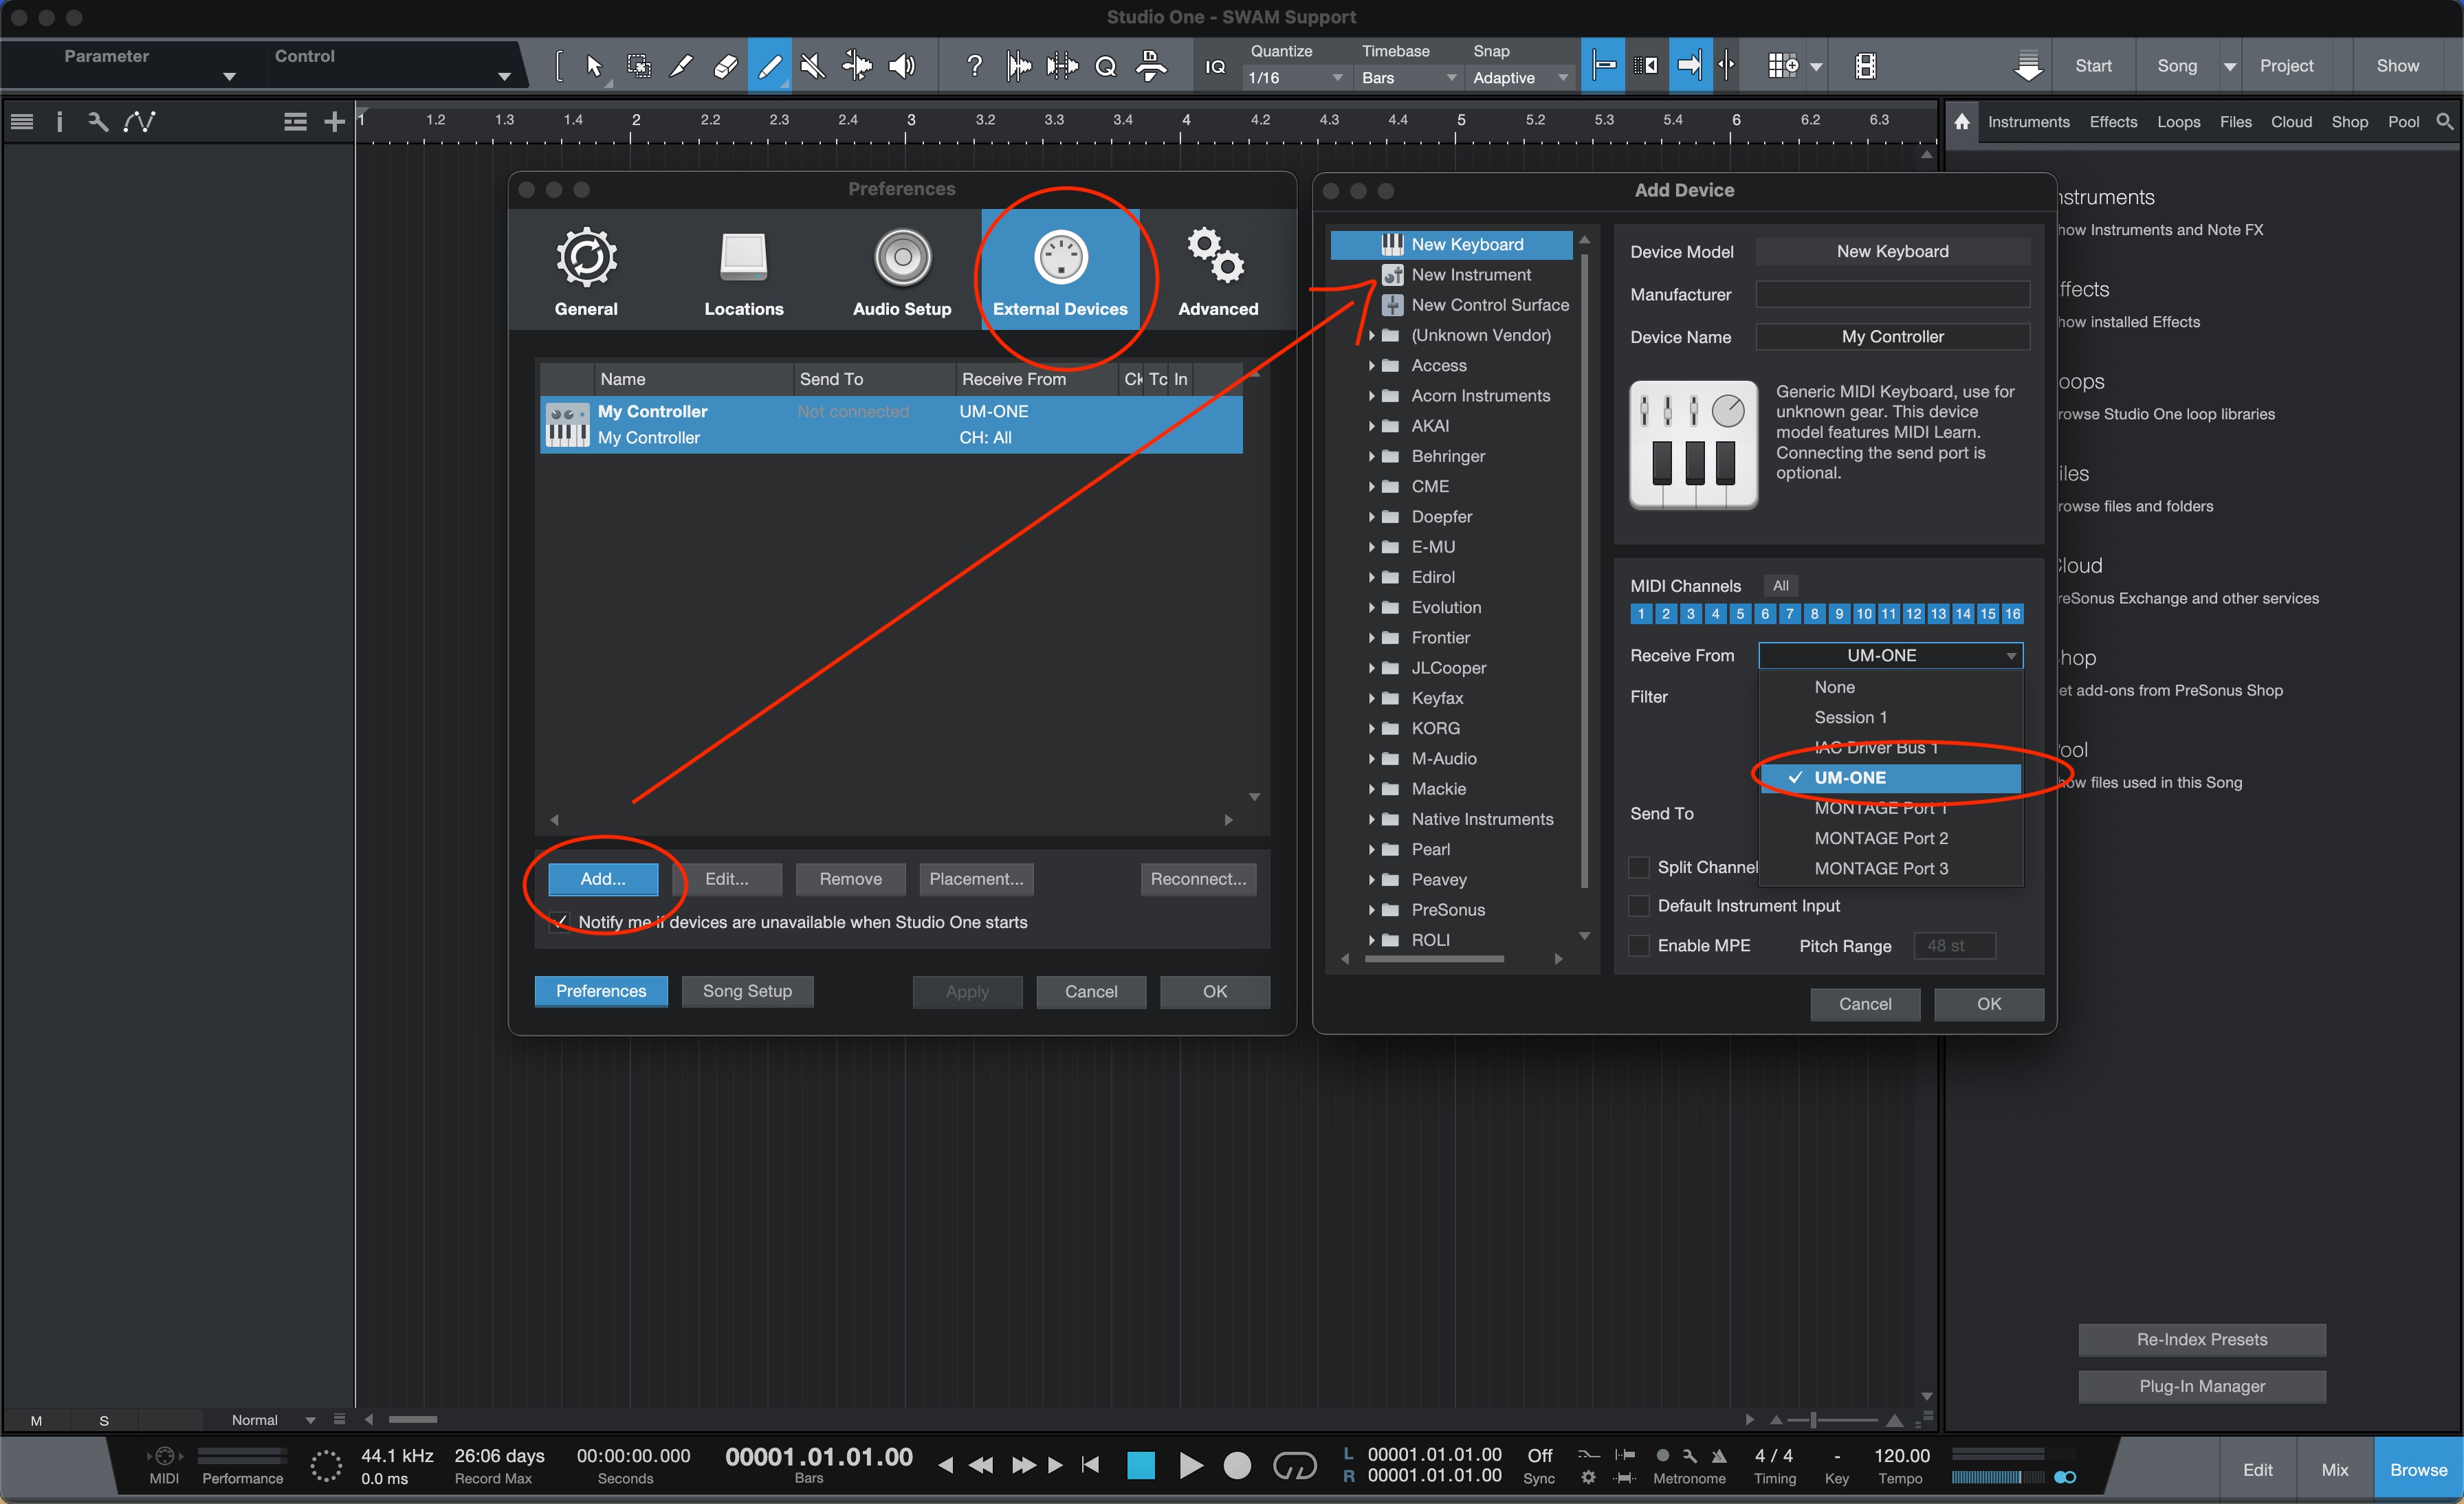Open the track list icon

[x=22, y=121]
